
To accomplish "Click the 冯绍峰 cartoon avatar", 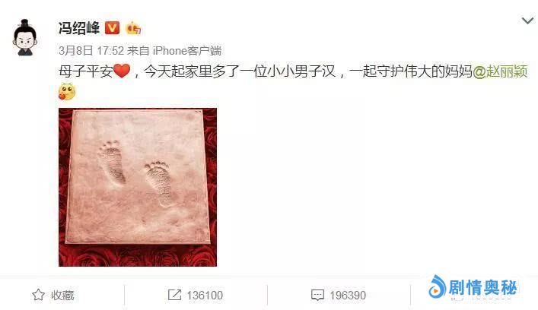I will click(24, 38).
